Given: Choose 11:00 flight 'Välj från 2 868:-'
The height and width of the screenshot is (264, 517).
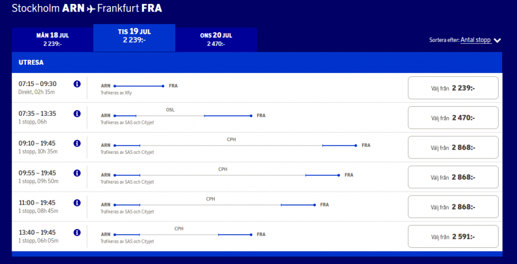Looking at the screenshot, I should pyautogui.click(x=453, y=207).
